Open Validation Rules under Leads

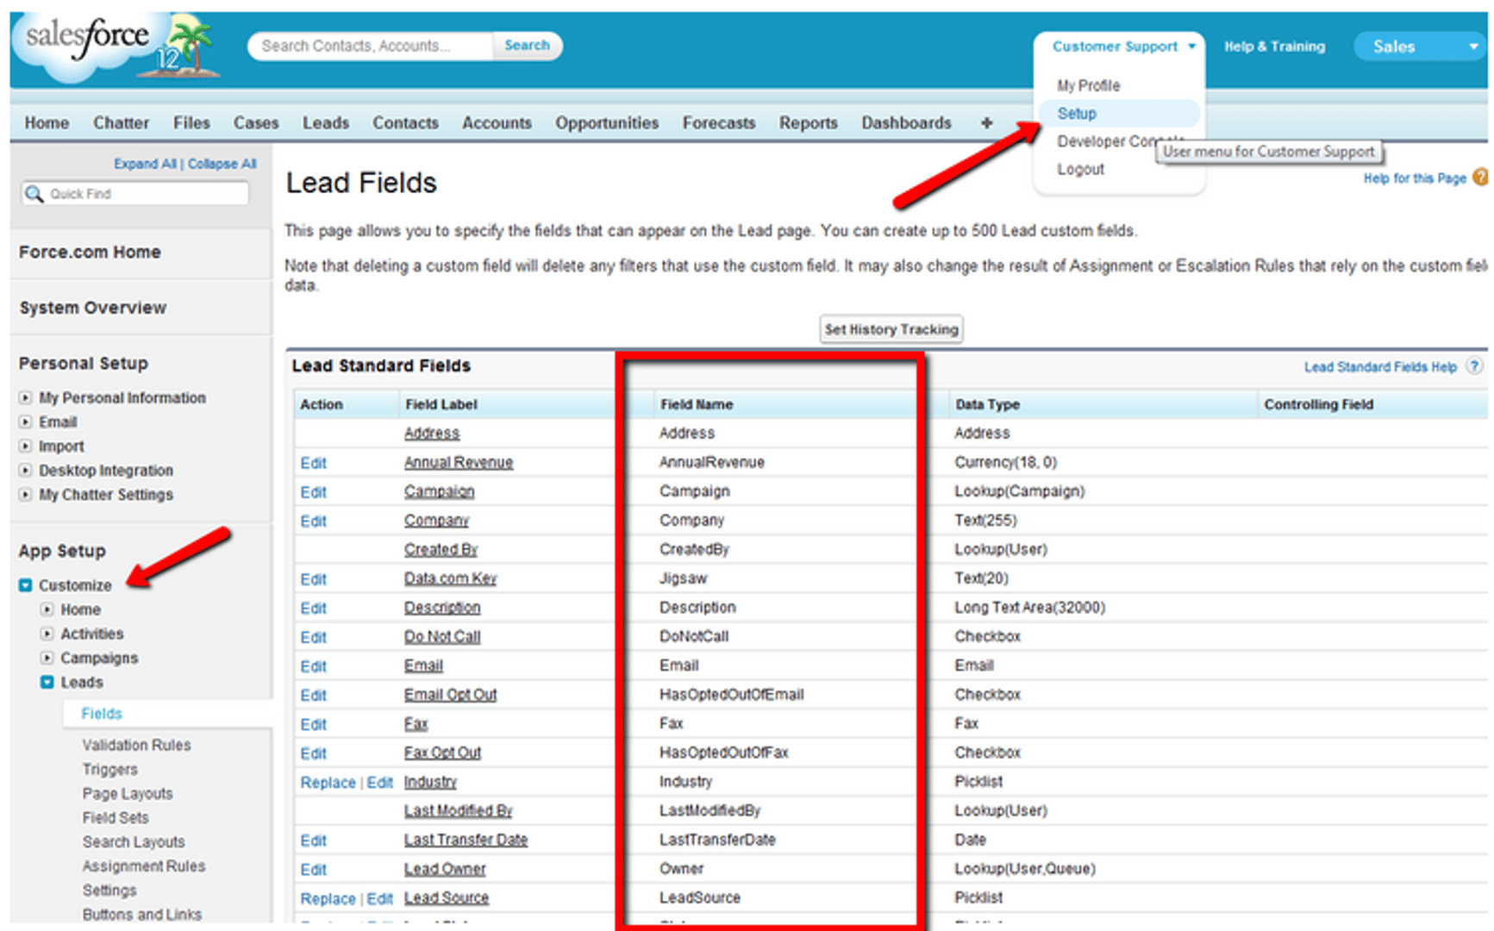[x=136, y=745]
